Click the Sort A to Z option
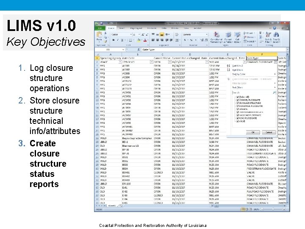Viewport: 305px width, 229px height. 238,66
